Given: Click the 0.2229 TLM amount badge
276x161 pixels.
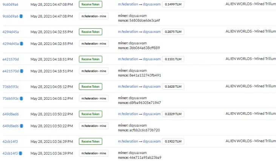Looking at the screenshot, I should click(x=173, y=114).
